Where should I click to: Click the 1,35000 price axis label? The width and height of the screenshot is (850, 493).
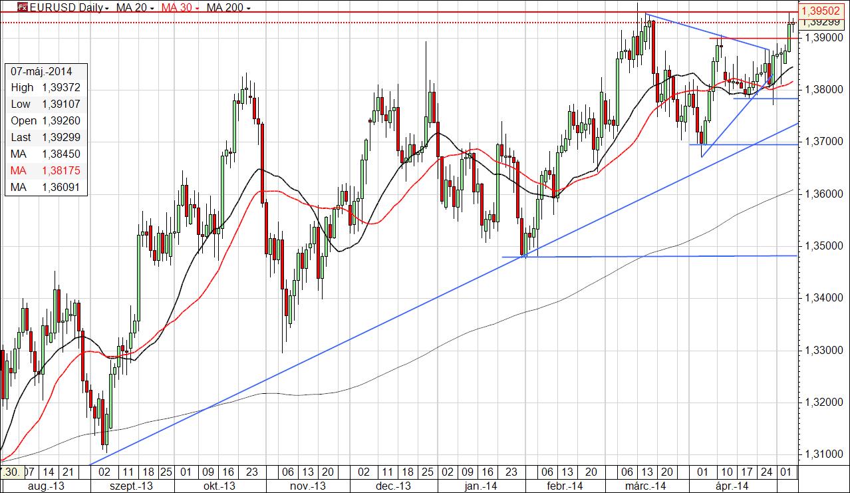click(x=825, y=246)
